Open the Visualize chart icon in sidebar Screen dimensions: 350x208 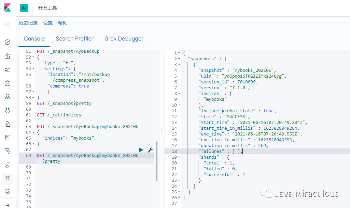pyautogui.click(x=8, y=56)
